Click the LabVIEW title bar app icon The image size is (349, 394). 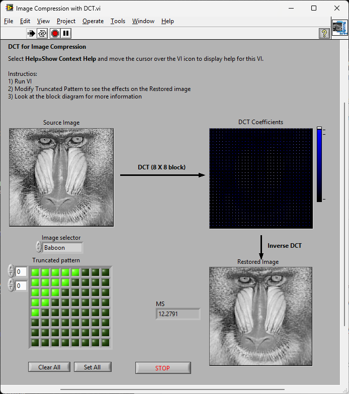[x=9, y=8]
